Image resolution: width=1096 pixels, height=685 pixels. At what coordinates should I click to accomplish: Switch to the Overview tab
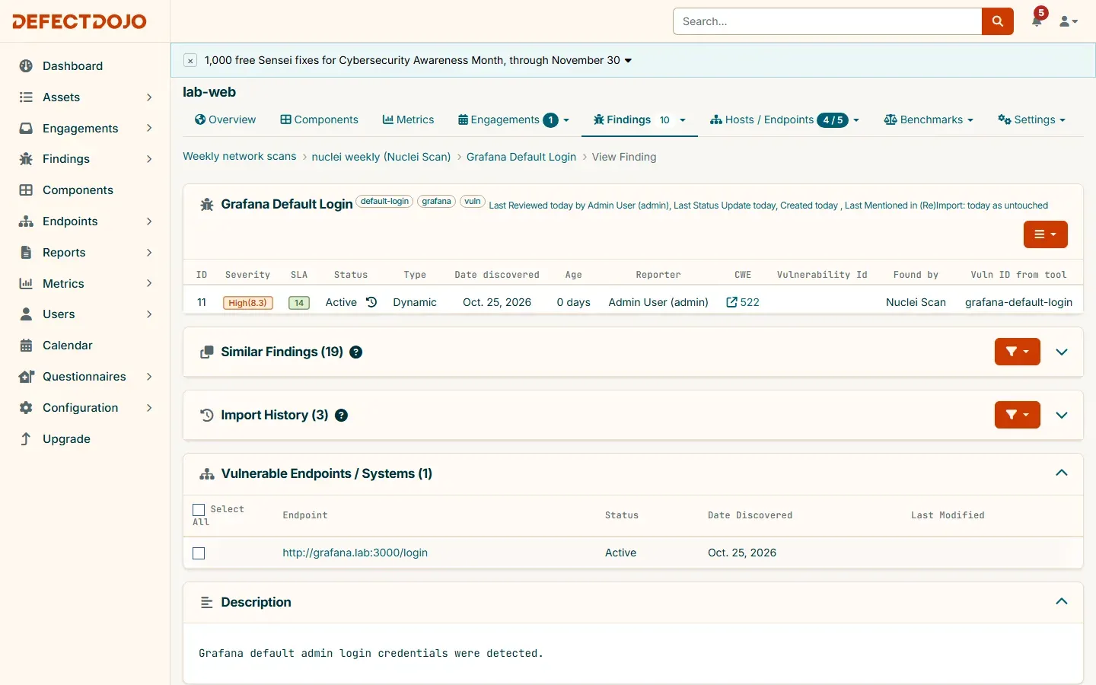[225, 119]
